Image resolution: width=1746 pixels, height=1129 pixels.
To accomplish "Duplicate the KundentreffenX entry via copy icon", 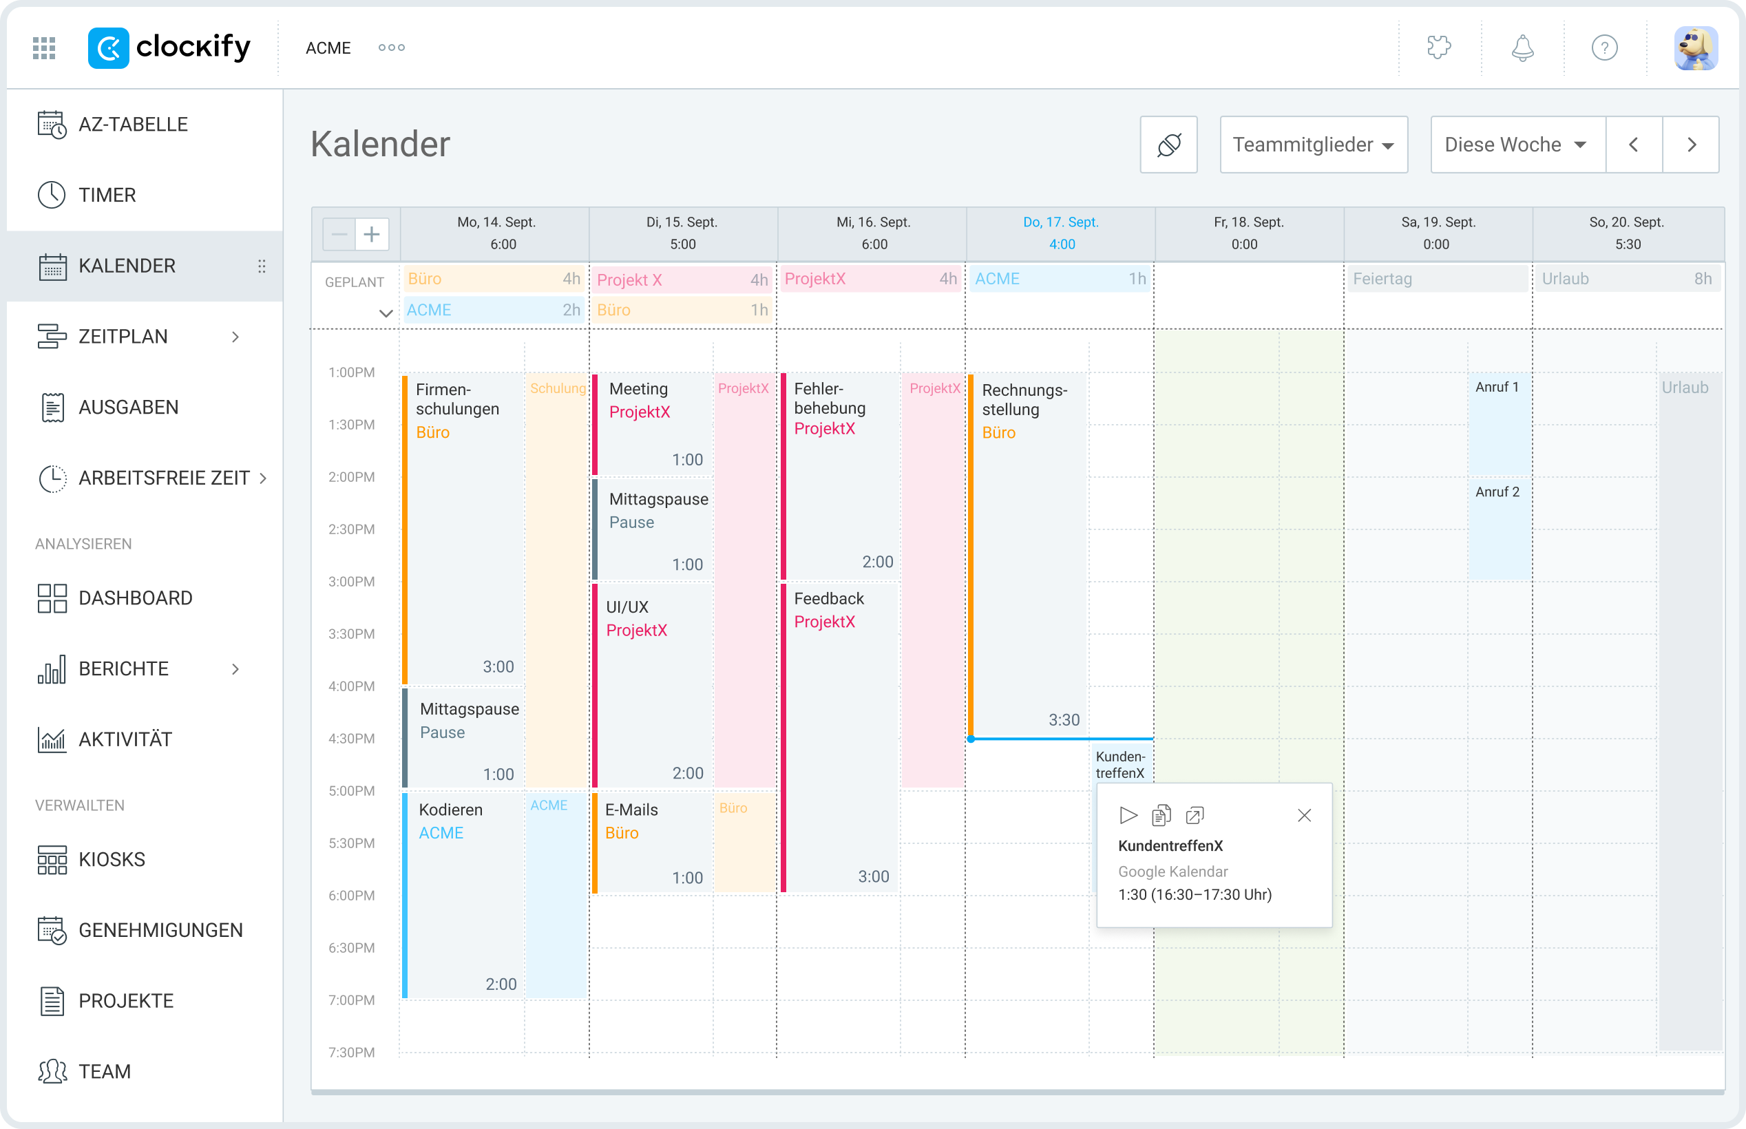I will pyautogui.click(x=1161, y=814).
